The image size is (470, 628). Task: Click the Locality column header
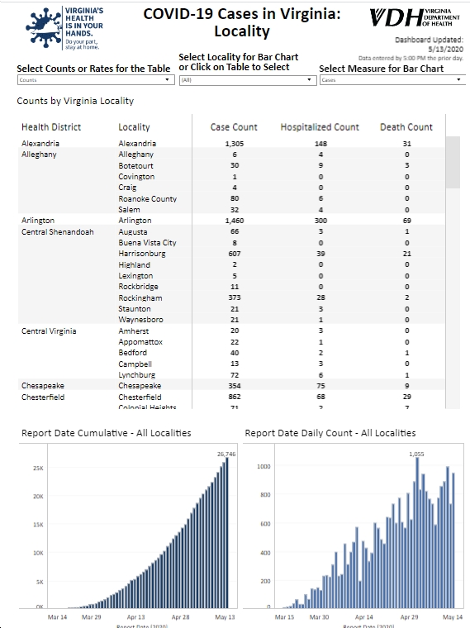coord(134,127)
